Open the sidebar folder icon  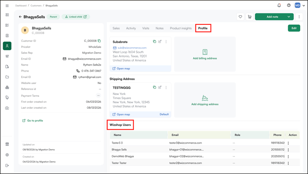click(x=7, y=77)
